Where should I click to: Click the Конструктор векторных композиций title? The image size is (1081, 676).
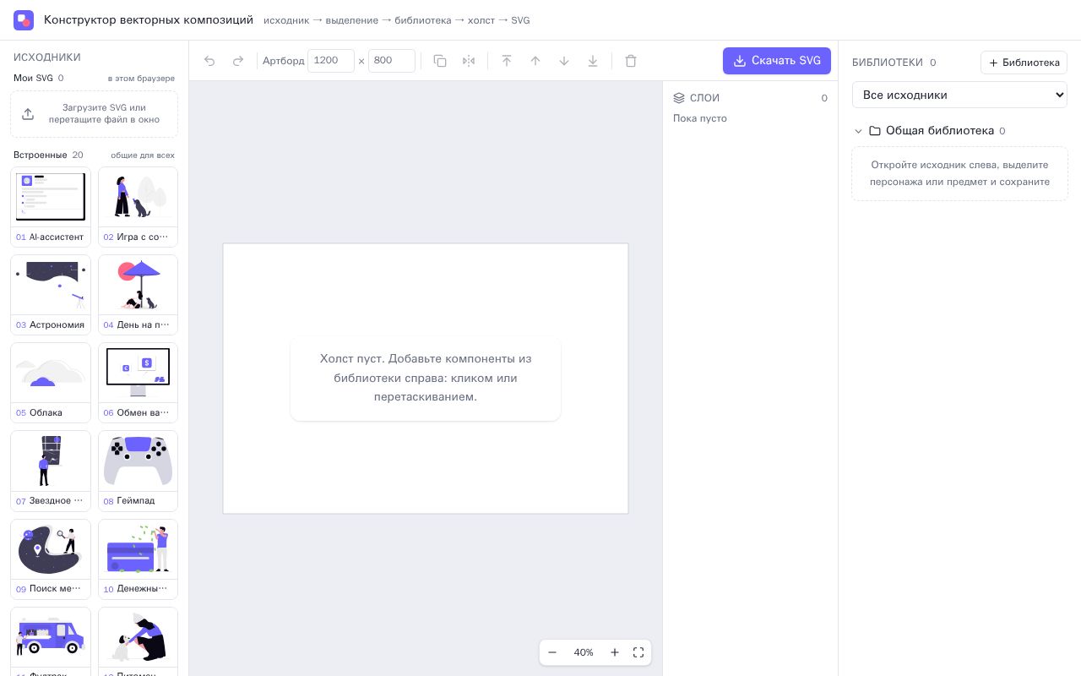(x=149, y=19)
